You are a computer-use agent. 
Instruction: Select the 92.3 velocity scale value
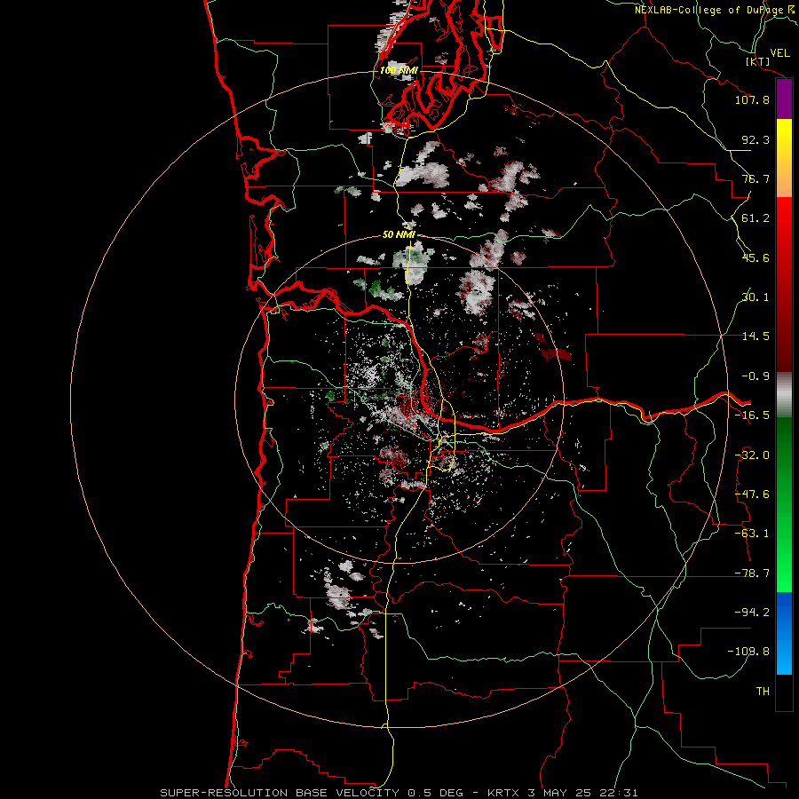click(755, 139)
